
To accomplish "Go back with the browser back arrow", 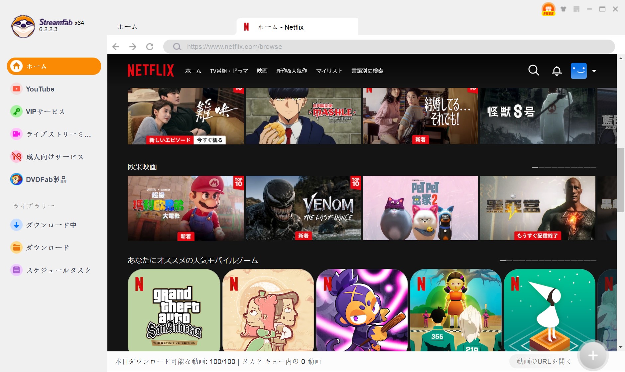I will (116, 47).
